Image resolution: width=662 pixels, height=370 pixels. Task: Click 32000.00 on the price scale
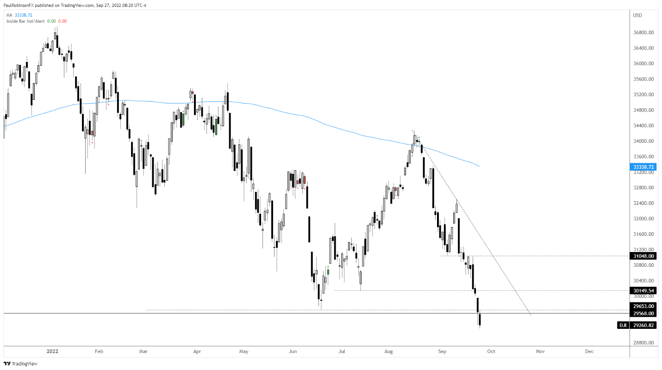pyautogui.click(x=643, y=219)
